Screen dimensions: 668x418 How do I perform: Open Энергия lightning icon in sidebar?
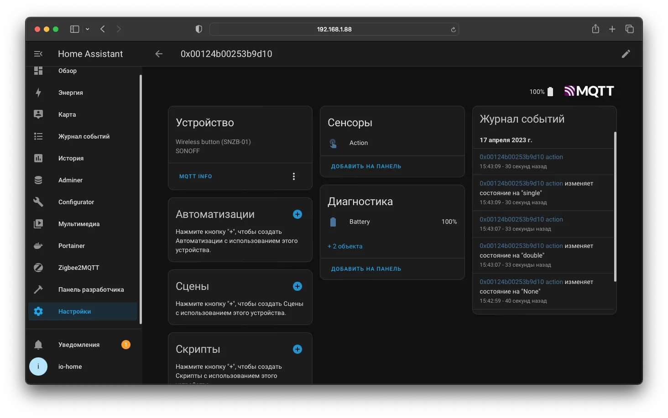click(38, 93)
